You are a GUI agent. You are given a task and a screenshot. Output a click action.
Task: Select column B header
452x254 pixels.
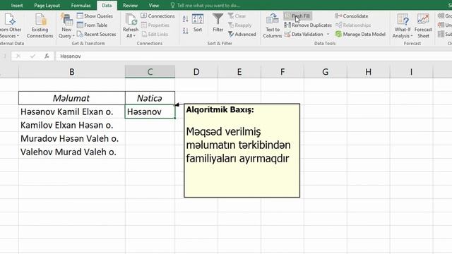pos(72,72)
